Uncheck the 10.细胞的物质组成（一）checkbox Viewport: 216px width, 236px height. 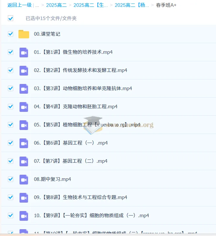[x=11, y=216]
